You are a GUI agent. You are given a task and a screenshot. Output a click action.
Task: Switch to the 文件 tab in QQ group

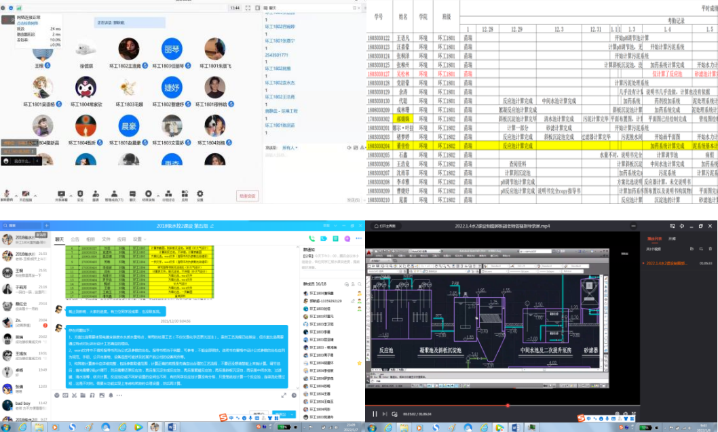point(107,239)
